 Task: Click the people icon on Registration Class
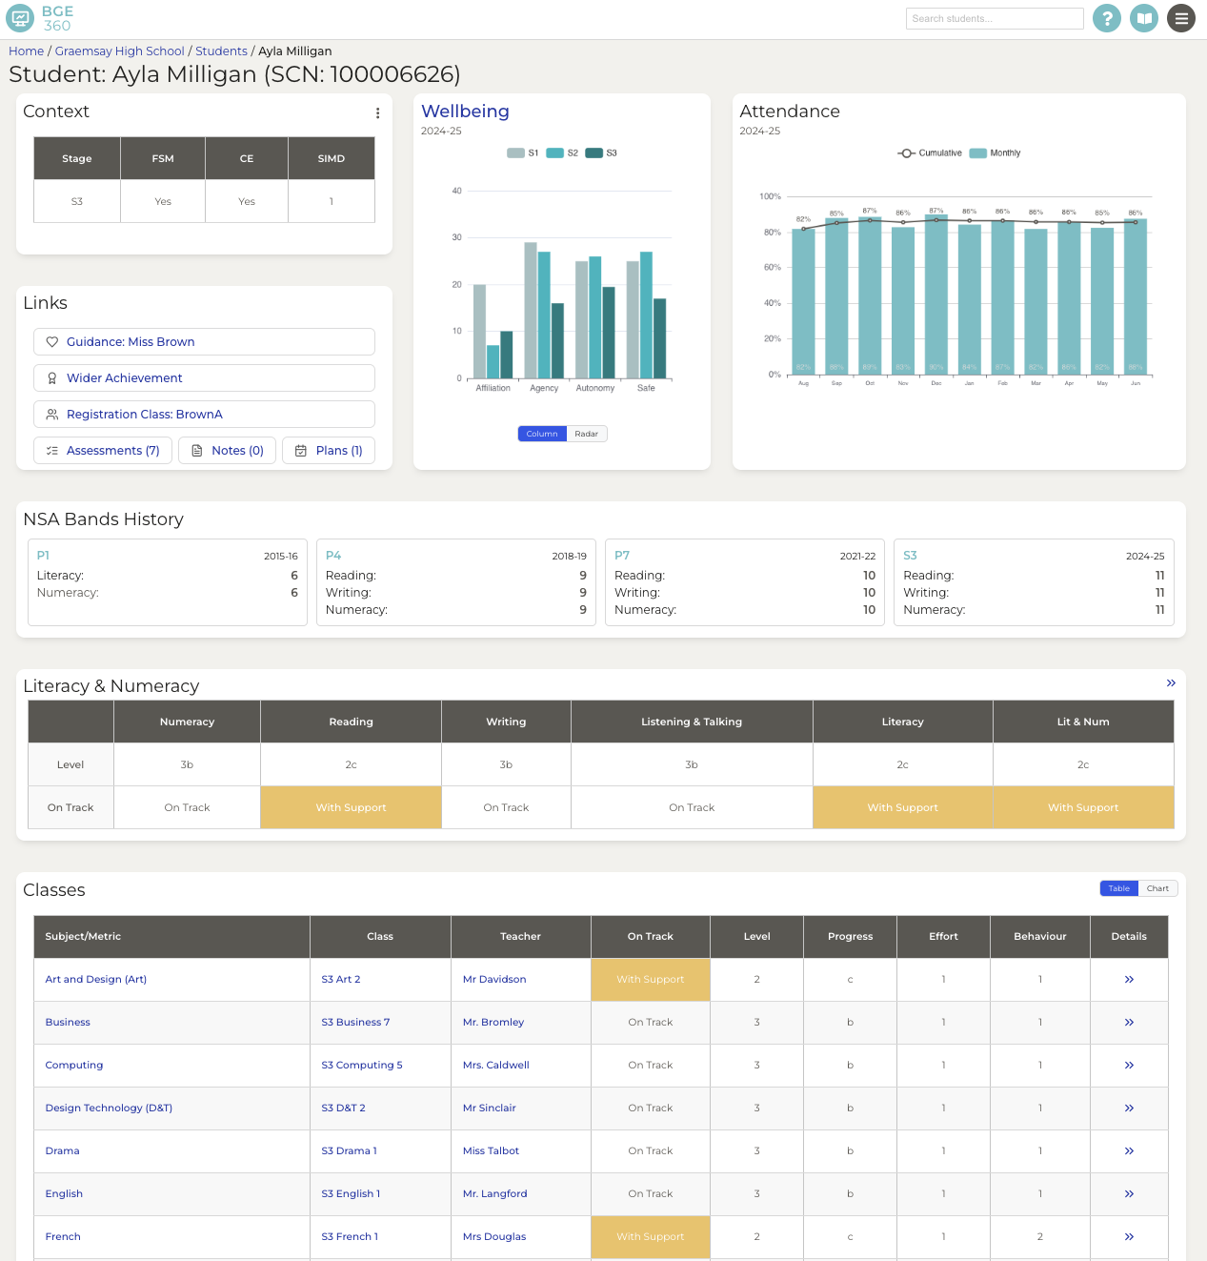click(x=52, y=414)
